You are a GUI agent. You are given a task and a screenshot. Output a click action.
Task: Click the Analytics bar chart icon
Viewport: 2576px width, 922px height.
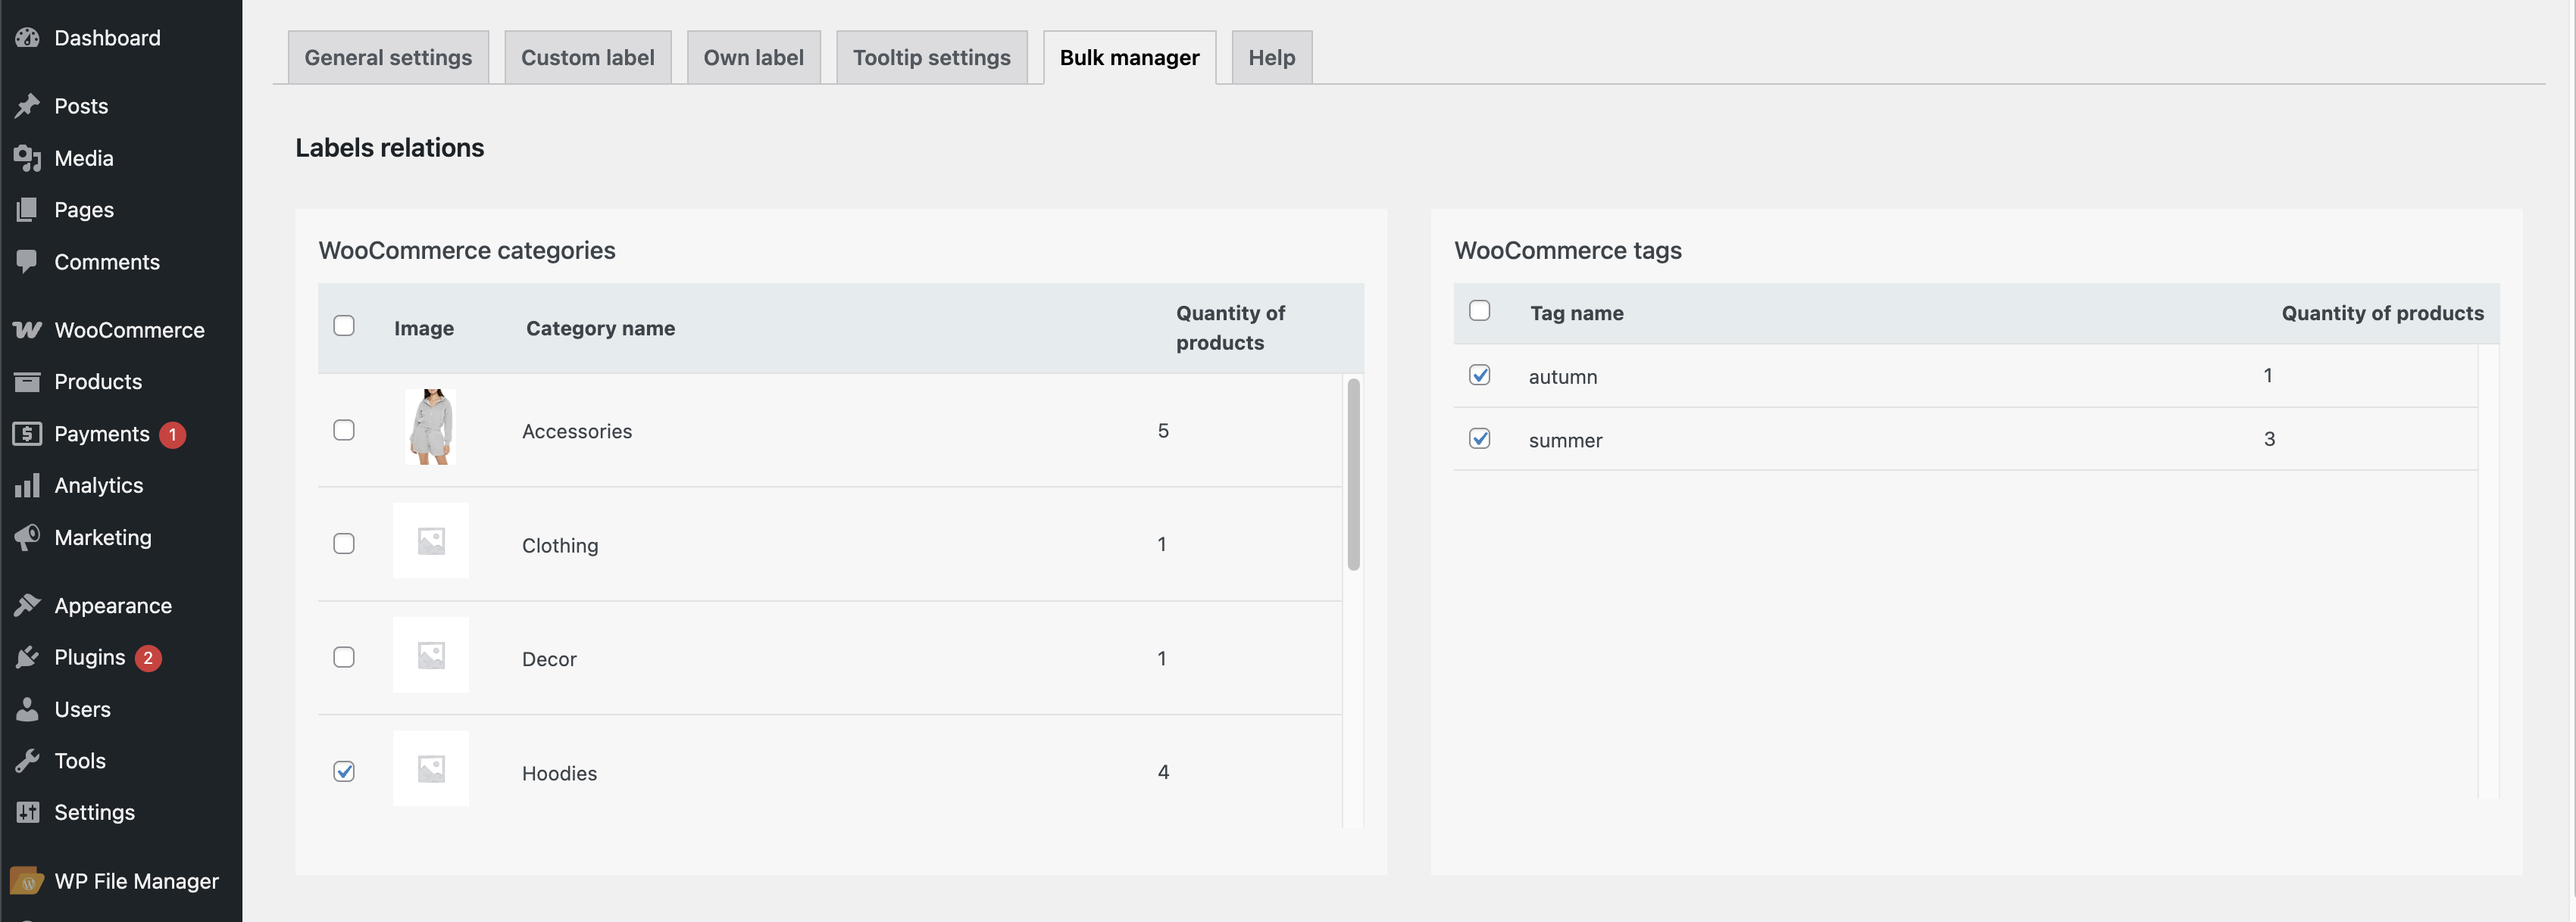coord(27,485)
